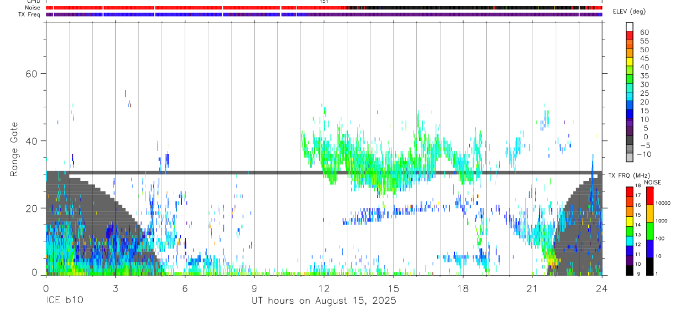Click x-axis tick label '3'
Viewport: 677px width, 312px height.
click(x=115, y=288)
